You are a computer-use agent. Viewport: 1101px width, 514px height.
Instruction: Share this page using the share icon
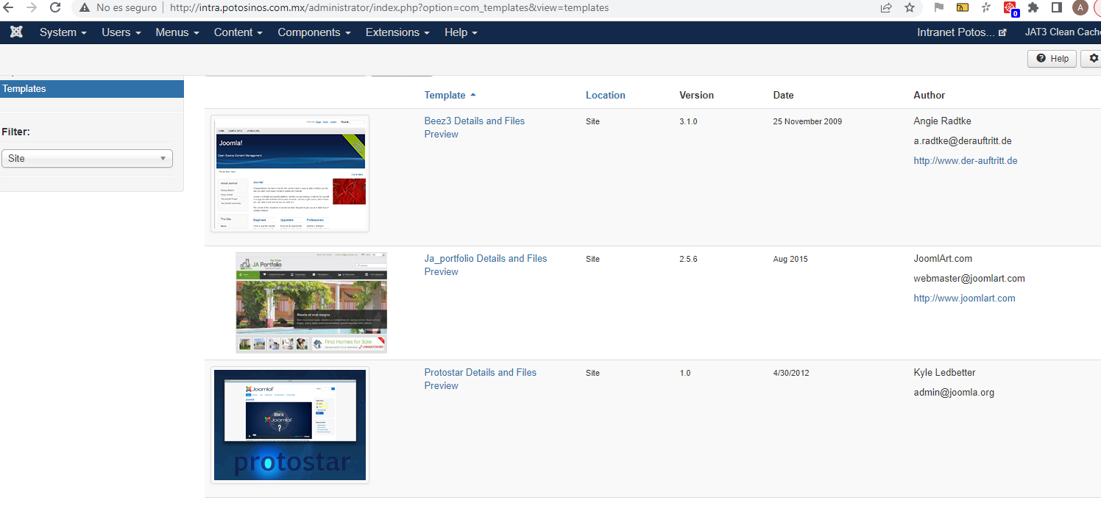pos(886,7)
